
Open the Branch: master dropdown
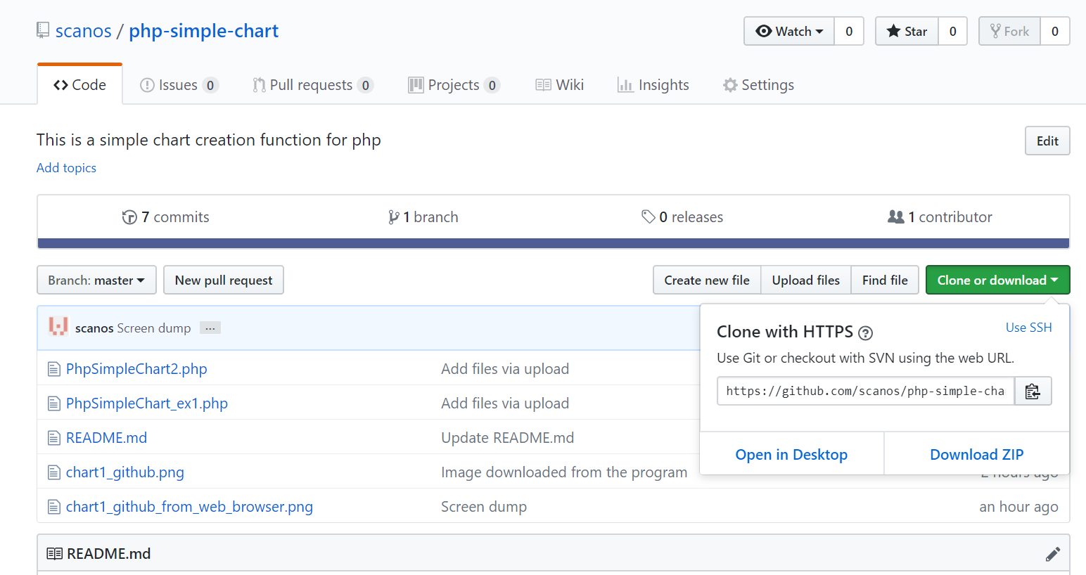pos(96,280)
